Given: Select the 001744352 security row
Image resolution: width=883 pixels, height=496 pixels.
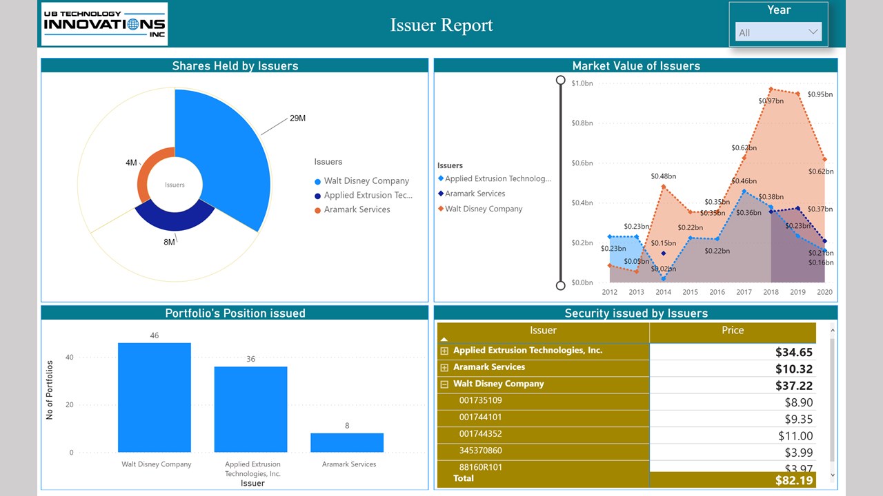Looking at the screenshot, I should coord(544,434).
